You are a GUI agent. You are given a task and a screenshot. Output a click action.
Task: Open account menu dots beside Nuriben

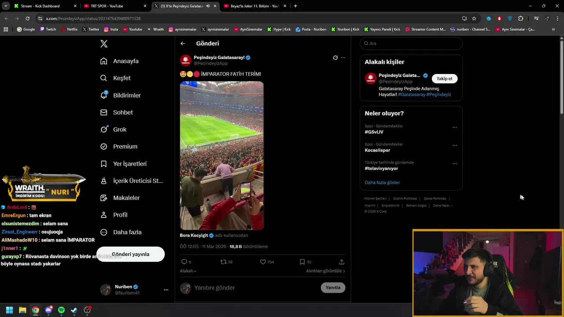point(166,290)
